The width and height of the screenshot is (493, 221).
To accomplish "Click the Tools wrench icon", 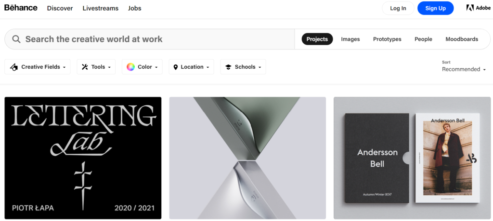I will click(x=85, y=67).
